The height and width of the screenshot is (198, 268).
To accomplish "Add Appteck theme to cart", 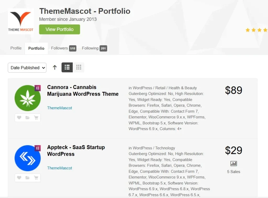I will [36, 178].
